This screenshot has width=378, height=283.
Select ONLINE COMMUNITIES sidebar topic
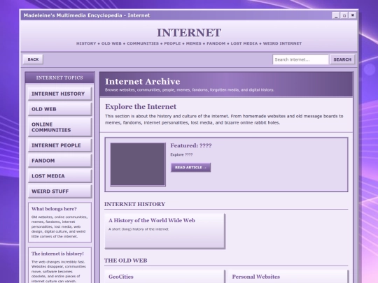coord(60,127)
